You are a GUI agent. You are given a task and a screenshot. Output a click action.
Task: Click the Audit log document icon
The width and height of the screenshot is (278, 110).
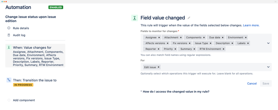click(x=9, y=35)
